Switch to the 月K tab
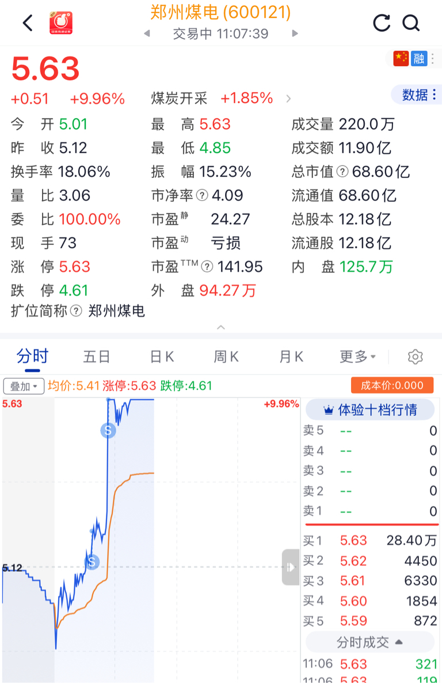442x683 pixels. point(291,356)
